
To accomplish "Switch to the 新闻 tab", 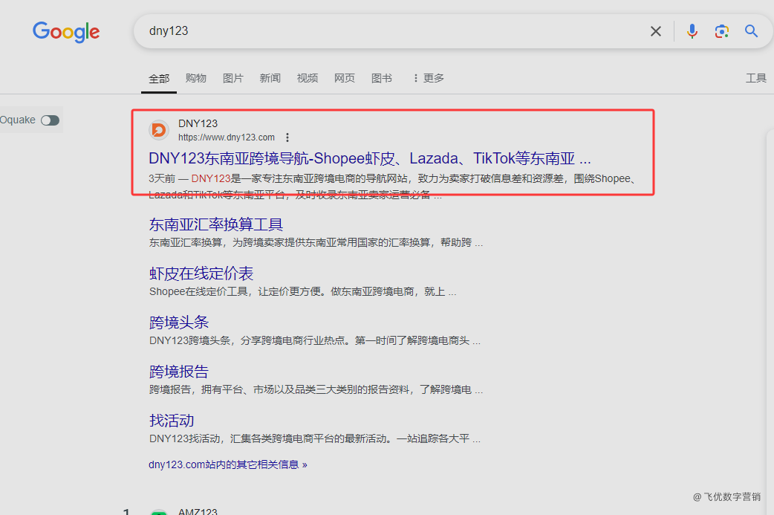I will click(x=270, y=78).
